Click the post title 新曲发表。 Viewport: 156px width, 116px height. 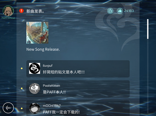click(35, 11)
